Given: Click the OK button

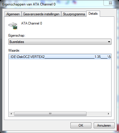Looking at the screenshot, I should click(x=81, y=125).
